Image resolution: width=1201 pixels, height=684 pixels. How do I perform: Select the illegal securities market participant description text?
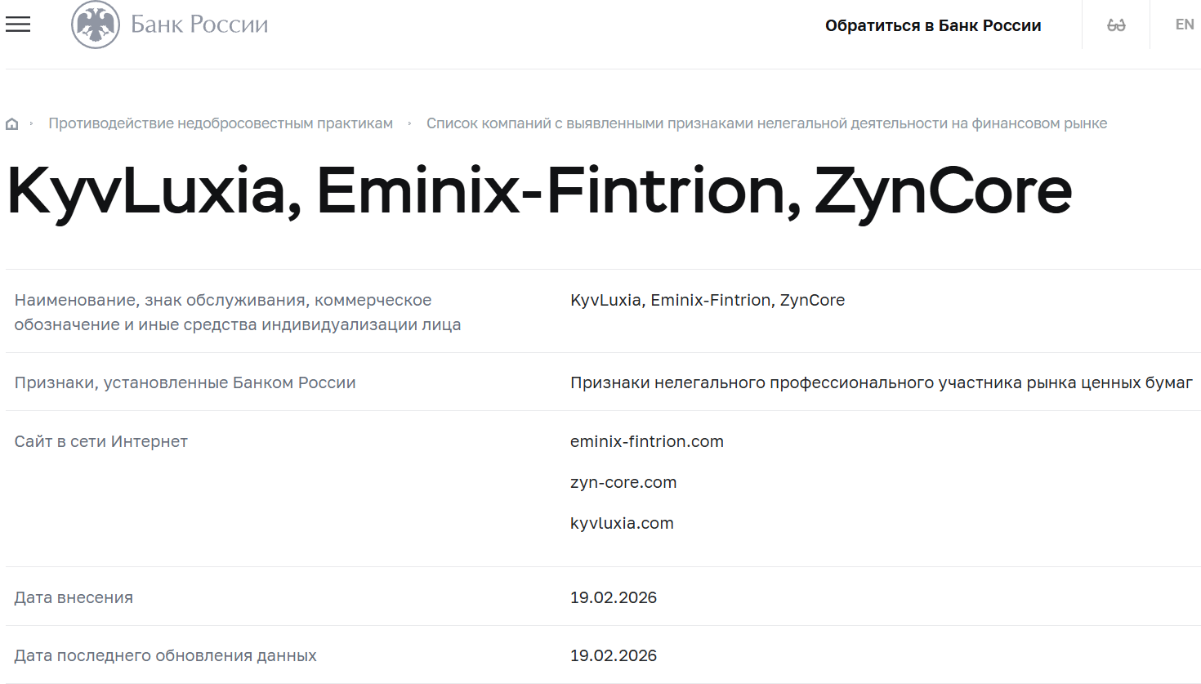tap(881, 382)
